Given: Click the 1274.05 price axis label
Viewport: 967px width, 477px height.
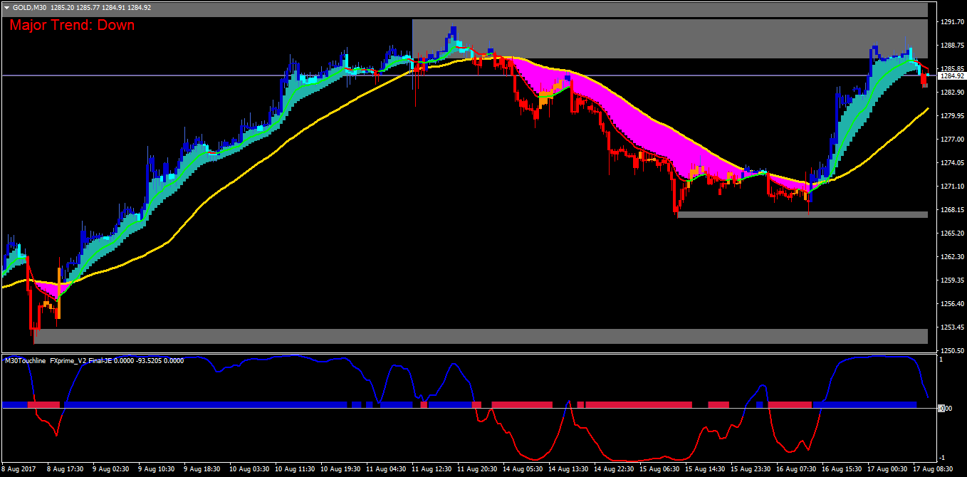Looking at the screenshot, I should pos(951,163).
